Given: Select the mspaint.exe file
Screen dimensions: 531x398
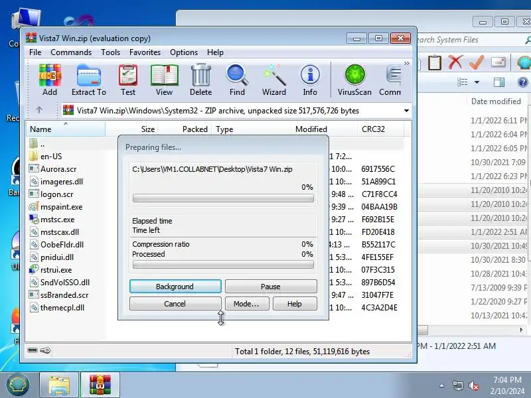Looking at the screenshot, I should (56, 207).
